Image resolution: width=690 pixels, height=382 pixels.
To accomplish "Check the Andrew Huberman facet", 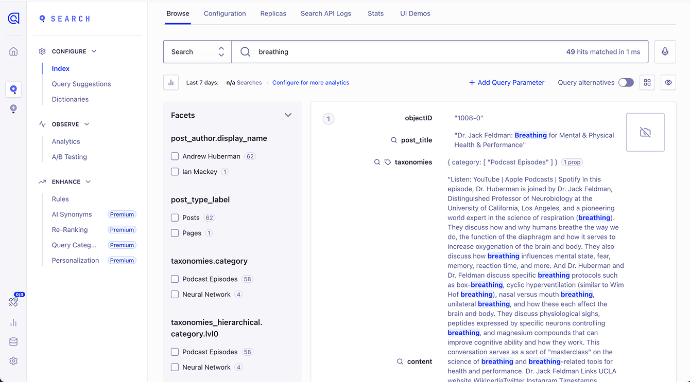I will [175, 156].
